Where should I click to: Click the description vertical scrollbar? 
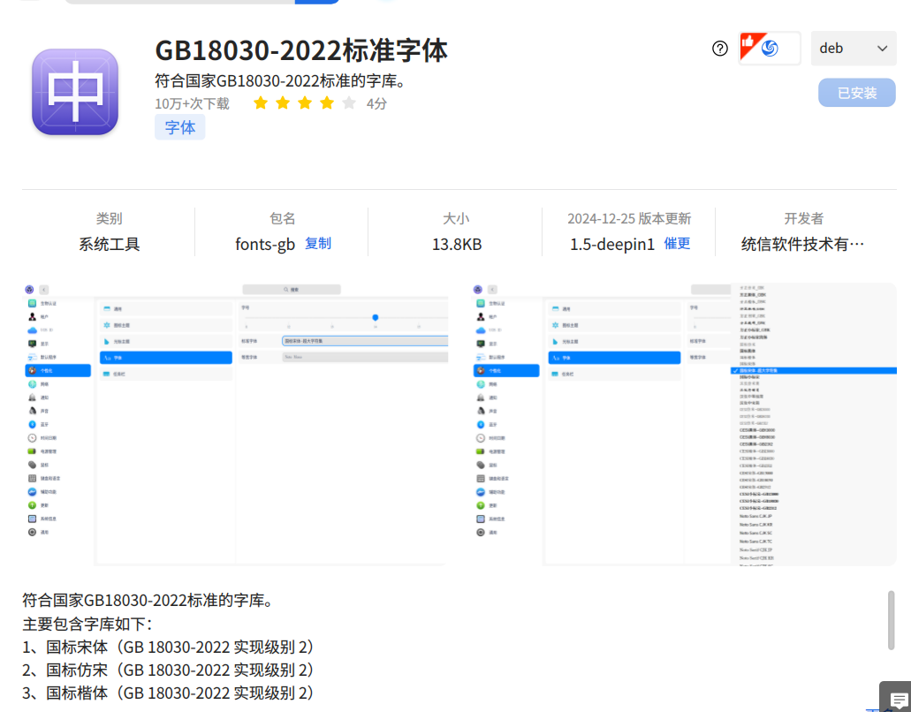click(x=892, y=620)
